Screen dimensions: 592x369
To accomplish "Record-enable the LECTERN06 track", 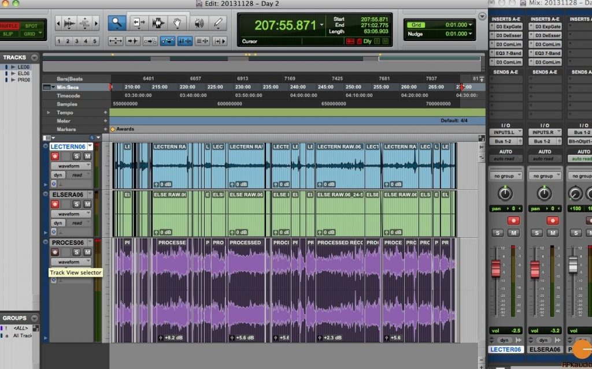I will (x=55, y=156).
